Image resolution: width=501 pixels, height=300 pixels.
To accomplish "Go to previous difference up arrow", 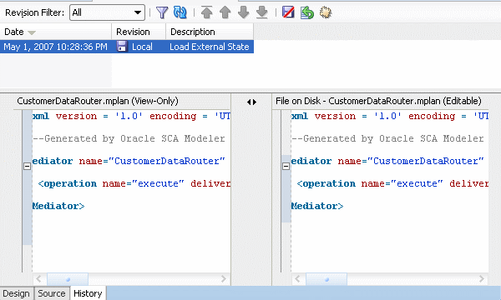I will 225,12.
